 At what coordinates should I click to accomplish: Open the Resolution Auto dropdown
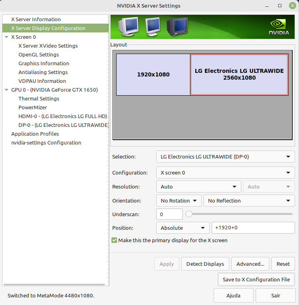tap(199, 187)
